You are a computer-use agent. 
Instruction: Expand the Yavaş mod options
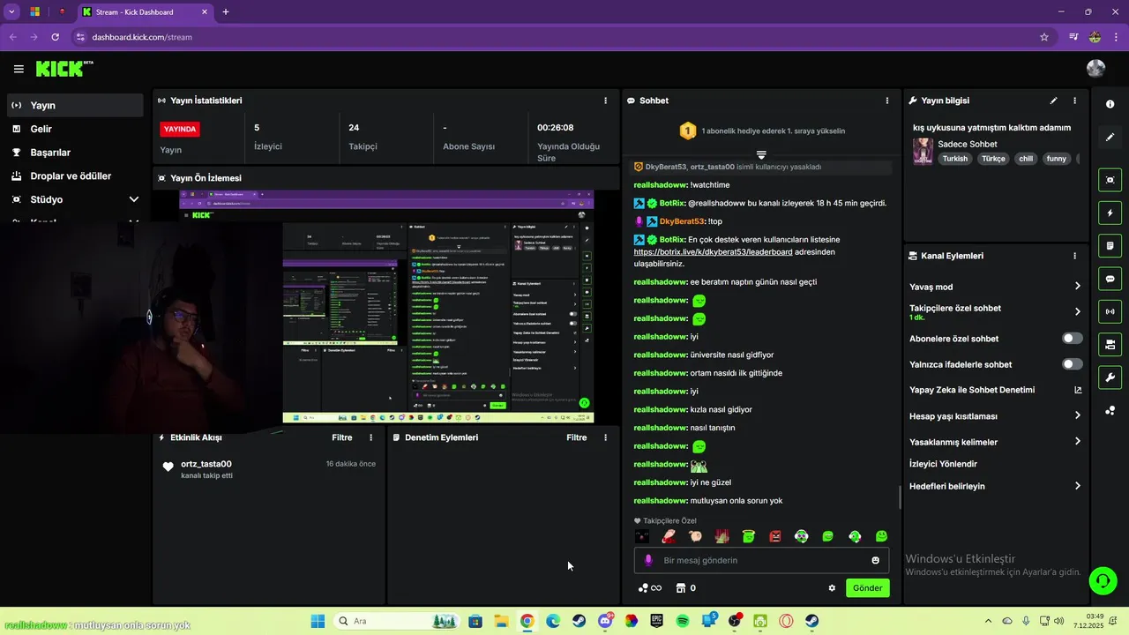pos(1077,286)
